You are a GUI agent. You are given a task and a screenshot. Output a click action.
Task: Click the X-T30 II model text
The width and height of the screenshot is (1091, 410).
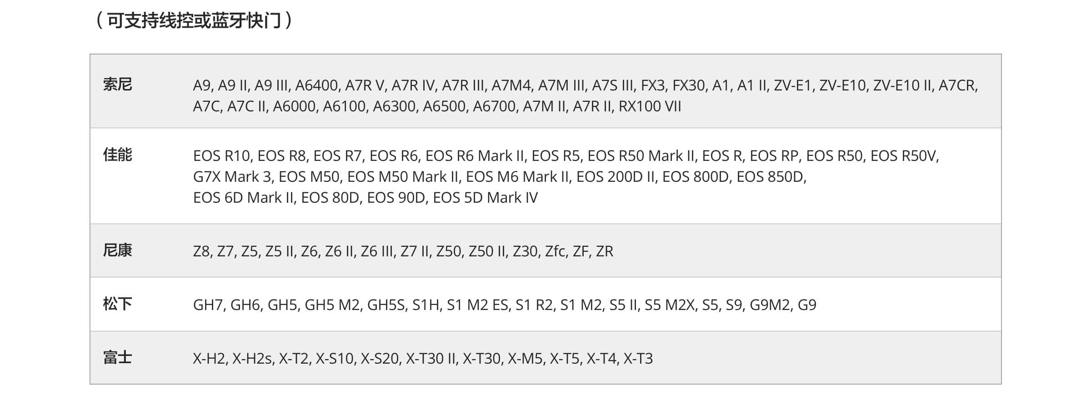[430, 359]
